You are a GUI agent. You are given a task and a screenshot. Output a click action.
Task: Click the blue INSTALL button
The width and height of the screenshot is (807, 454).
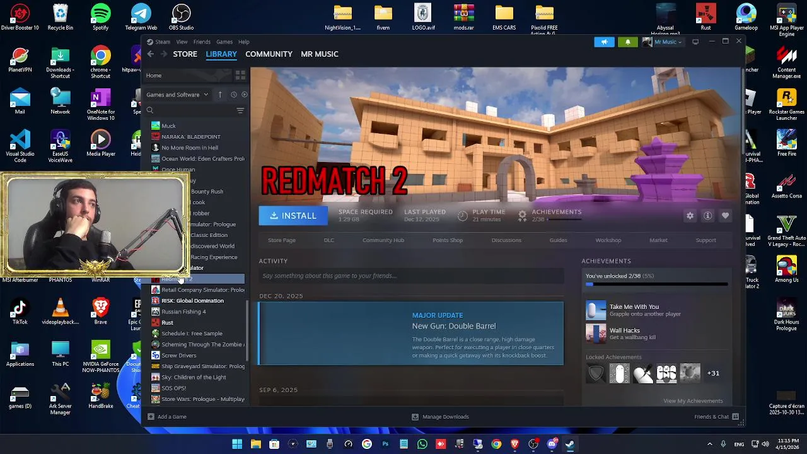tap(293, 216)
